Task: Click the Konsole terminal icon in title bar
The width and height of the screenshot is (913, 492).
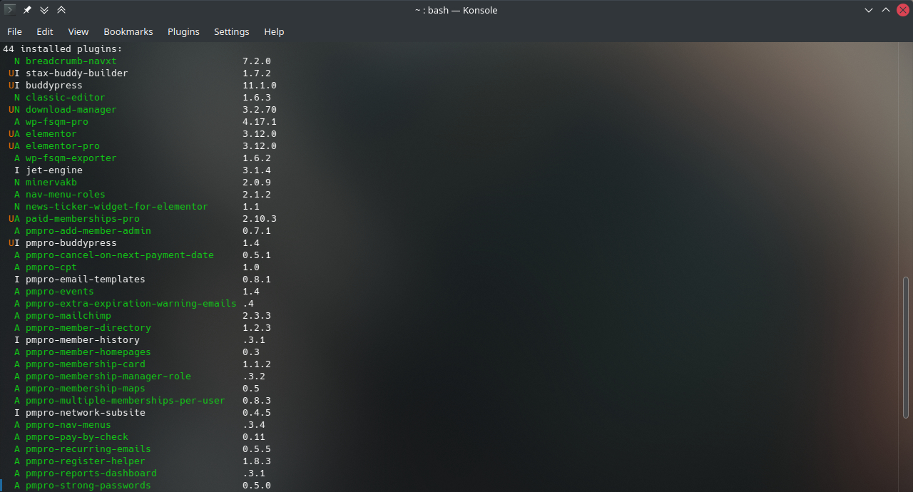Action: (x=10, y=10)
